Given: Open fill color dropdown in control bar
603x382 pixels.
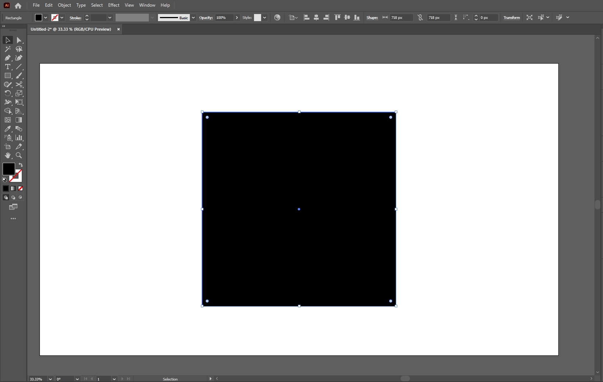Looking at the screenshot, I should (46, 17).
